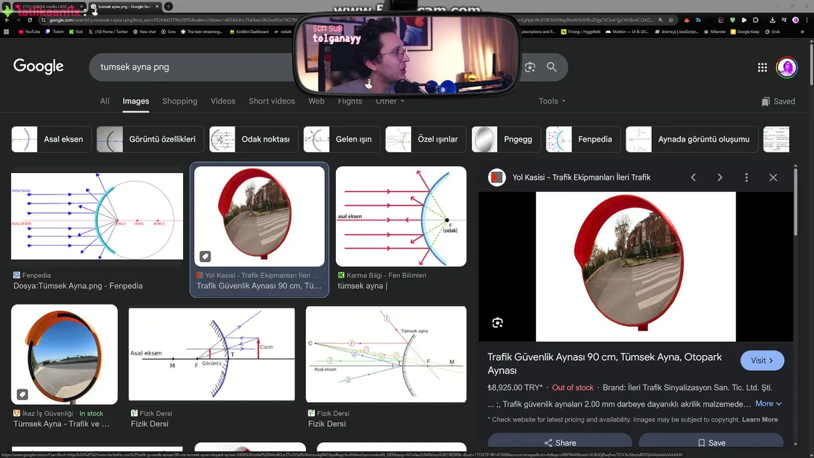Image resolution: width=814 pixels, height=458 pixels.
Task: Open İkaz İş Güvenliği orange mirror thumbnail
Action: tap(64, 354)
